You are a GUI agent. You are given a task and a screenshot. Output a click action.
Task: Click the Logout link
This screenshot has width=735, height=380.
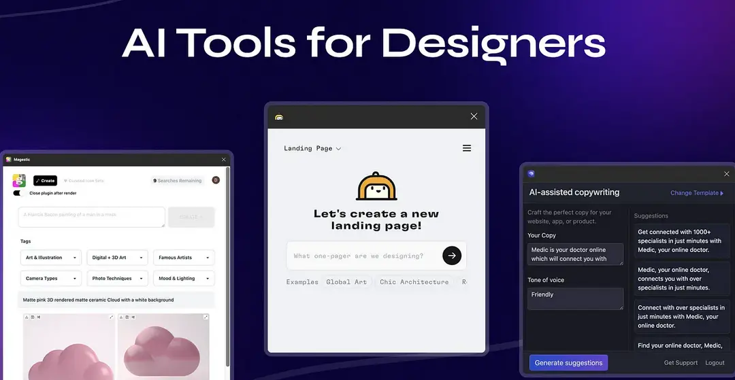click(x=715, y=363)
